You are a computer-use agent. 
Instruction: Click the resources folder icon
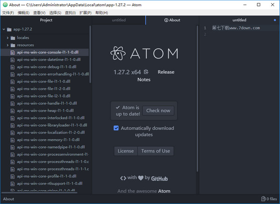click(x=13, y=45)
